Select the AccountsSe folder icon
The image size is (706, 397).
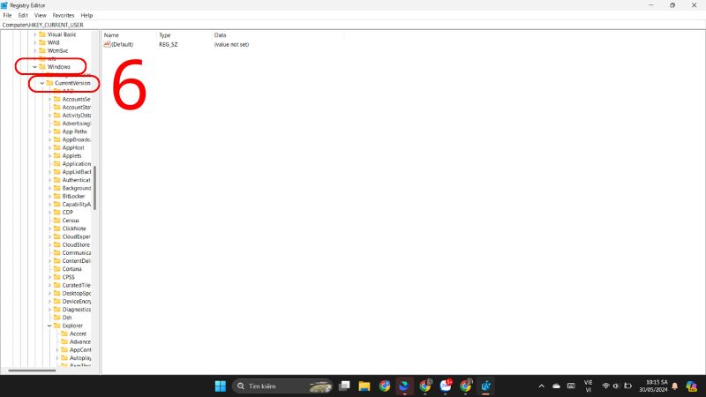click(x=56, y=99)
